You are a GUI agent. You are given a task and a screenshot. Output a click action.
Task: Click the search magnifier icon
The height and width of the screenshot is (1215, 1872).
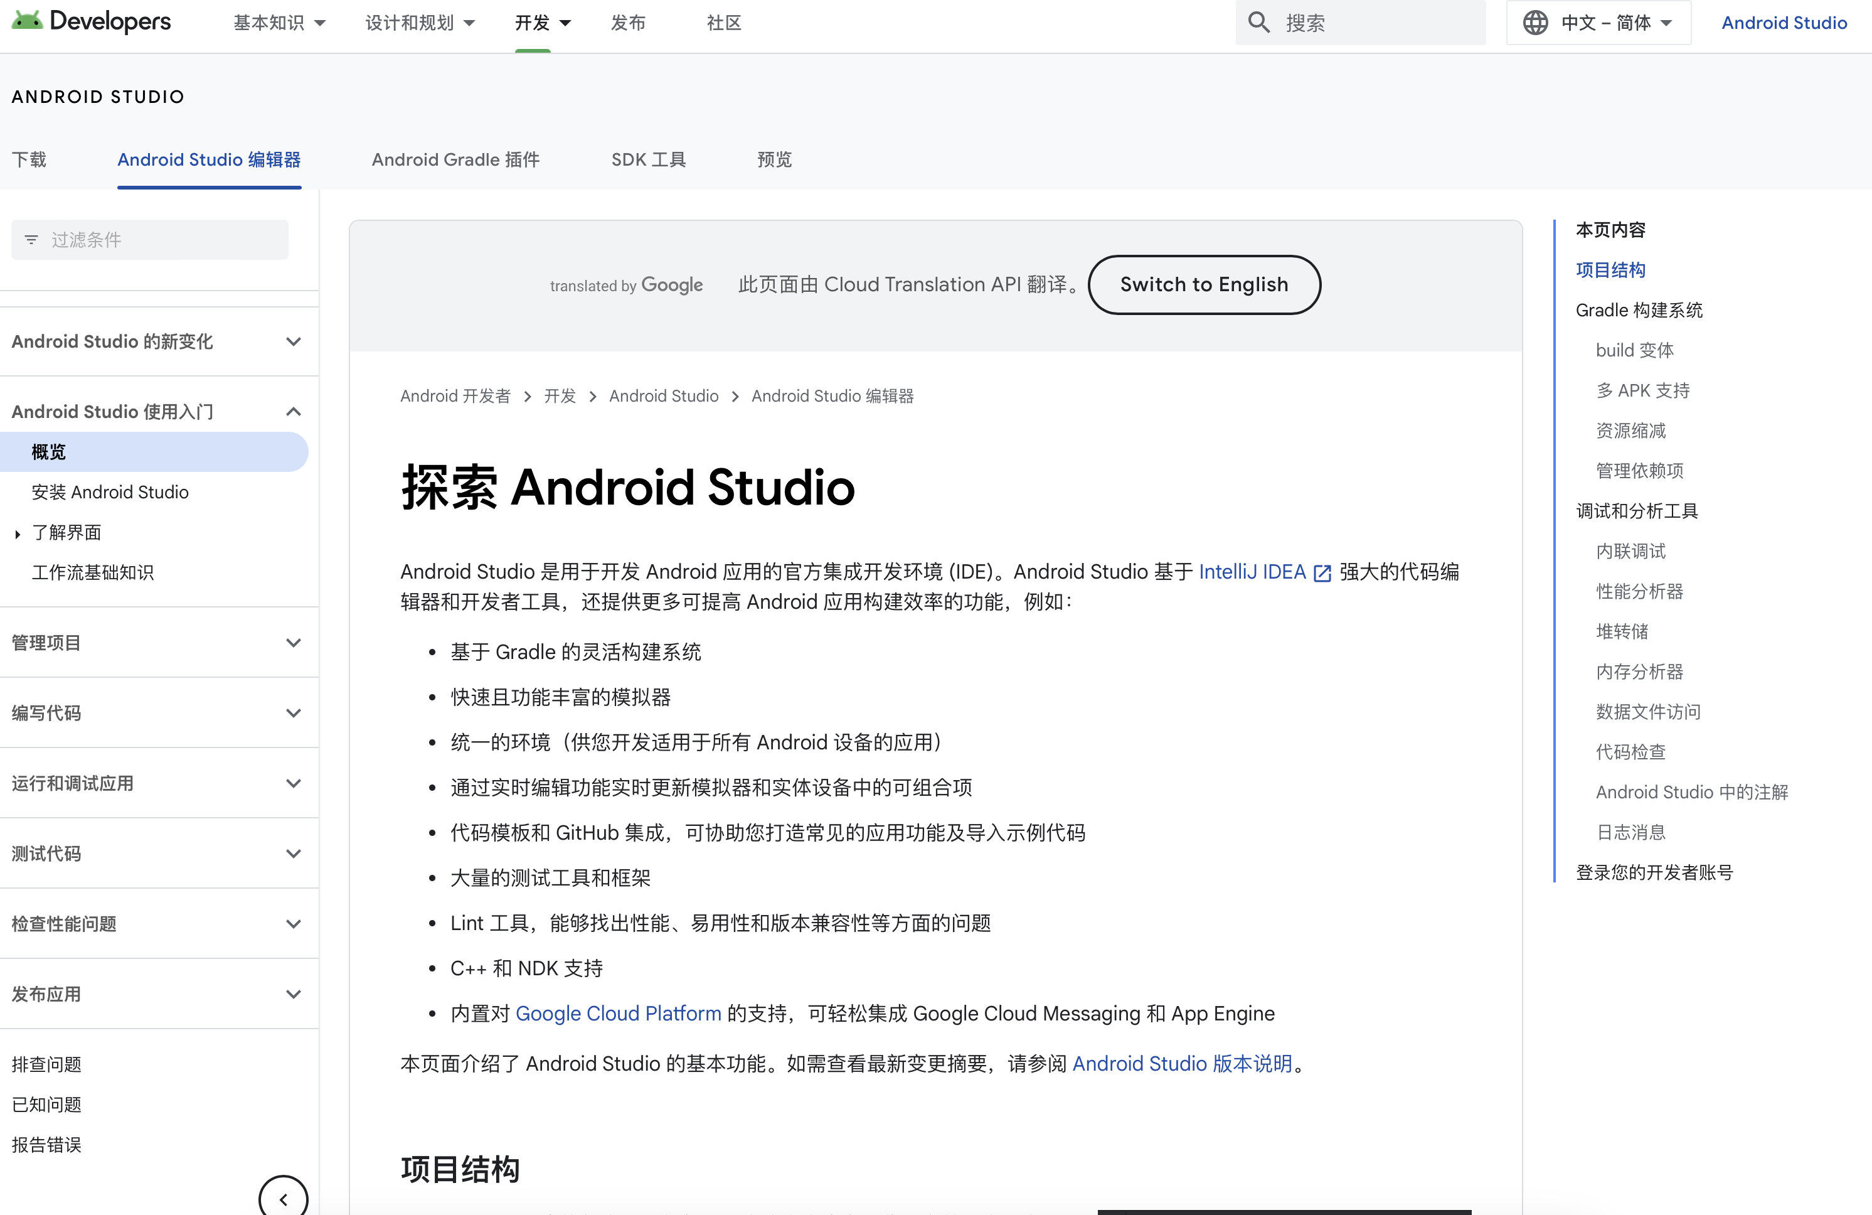click(x=1258, y=23)
